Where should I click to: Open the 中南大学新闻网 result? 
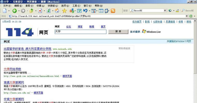coord(14,99)
